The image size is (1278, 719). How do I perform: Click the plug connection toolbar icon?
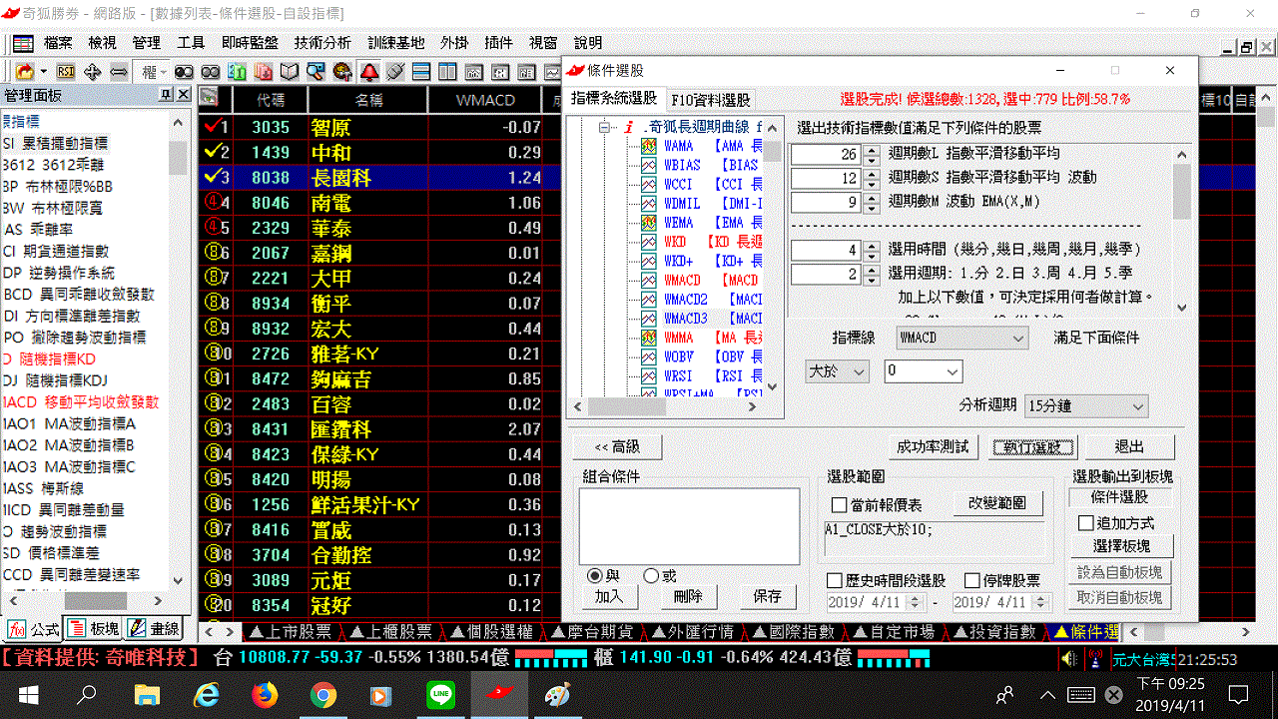point(395,72)
